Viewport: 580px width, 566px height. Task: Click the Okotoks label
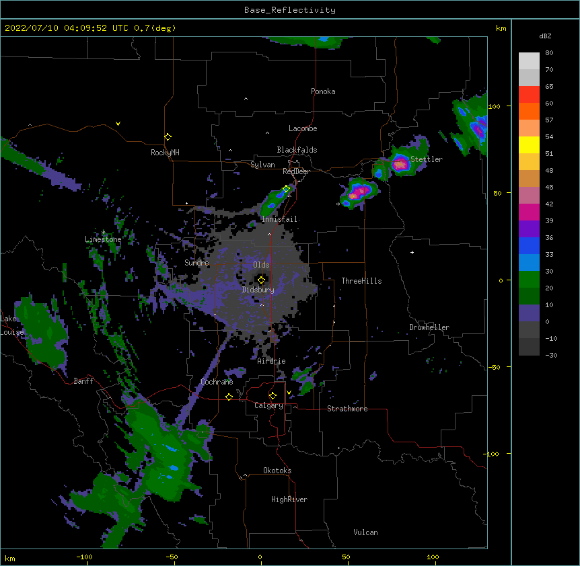coord(277,471)
